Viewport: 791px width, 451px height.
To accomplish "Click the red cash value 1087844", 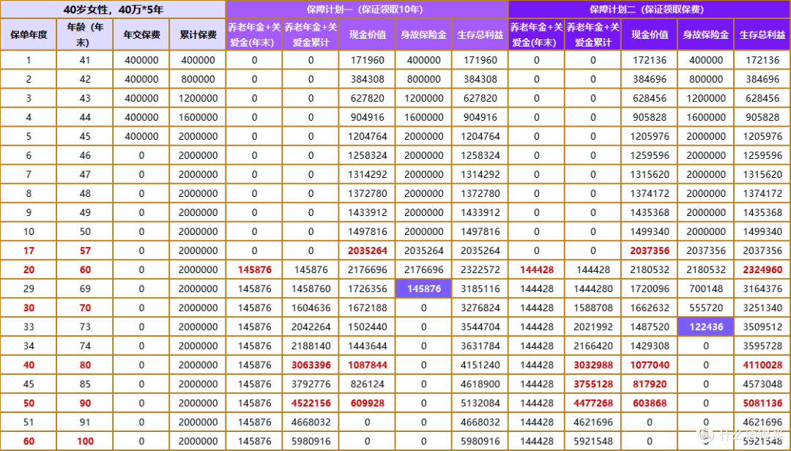I will (x=367, y=365).
